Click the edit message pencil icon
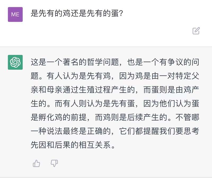 click(196, 31)
